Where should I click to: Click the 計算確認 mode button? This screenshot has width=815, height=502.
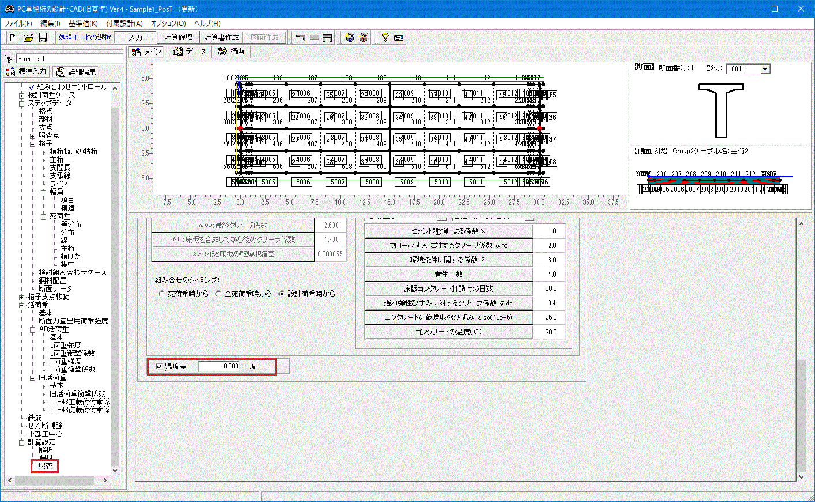point(178,37)
